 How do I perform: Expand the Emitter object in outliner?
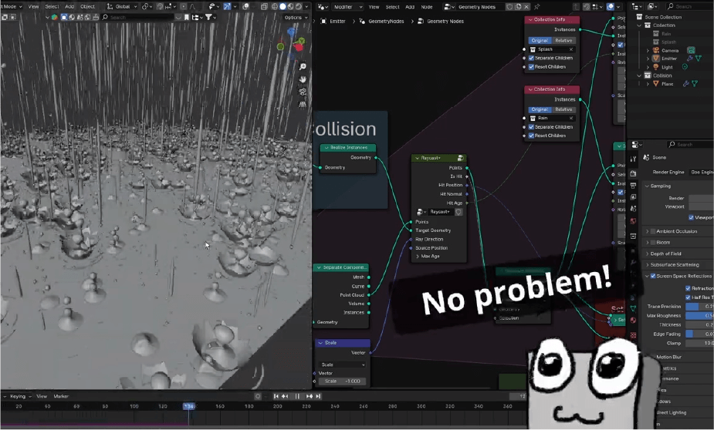[x=648, y=59]
